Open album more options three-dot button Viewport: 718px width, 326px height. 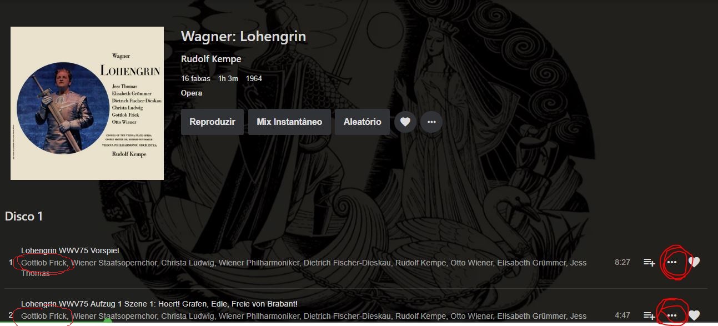(431, 122)
